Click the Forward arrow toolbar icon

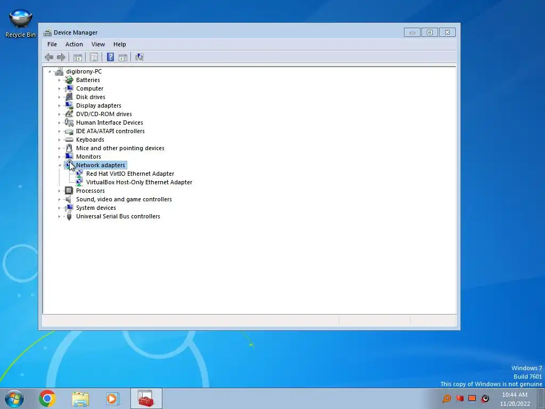(x=61, y=57)
